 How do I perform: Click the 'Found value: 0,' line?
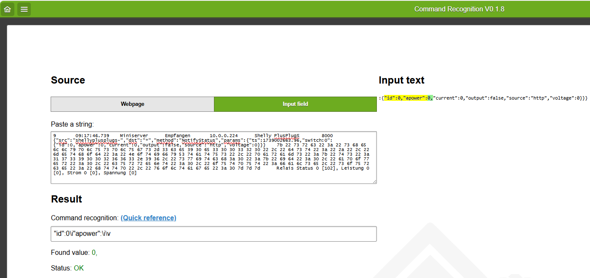click(x=74, y=253)
